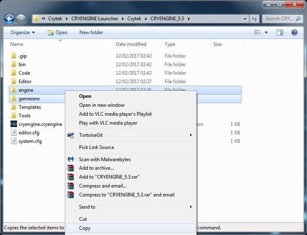Click Open in the command toolbar

57,32
